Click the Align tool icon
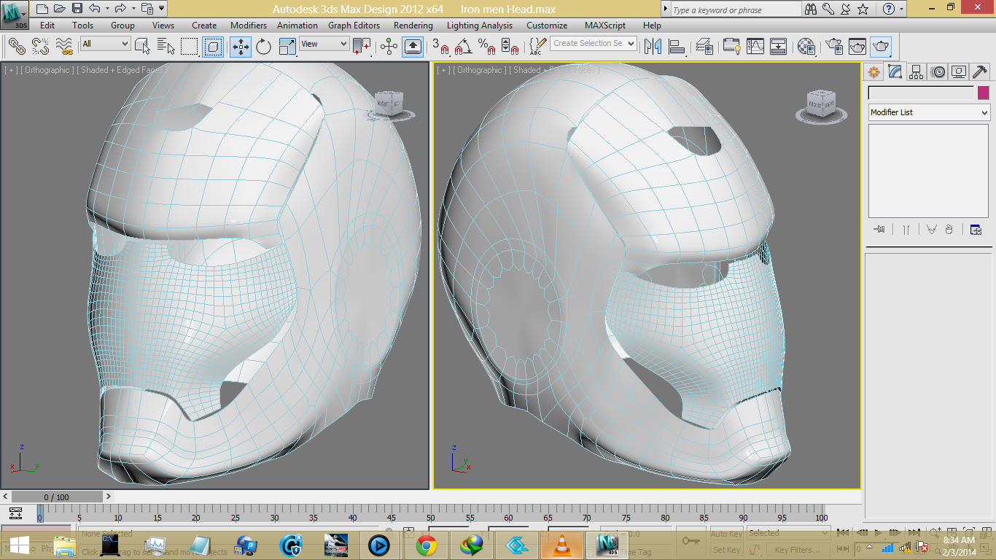The width and height of the screenshot is (996, 560). [677, 47]
